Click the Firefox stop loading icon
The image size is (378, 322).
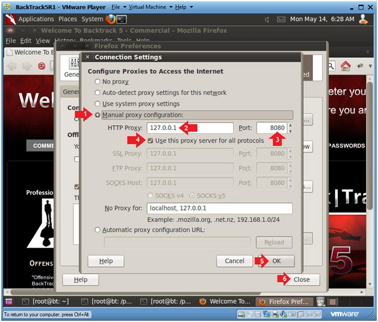[42, 66]
